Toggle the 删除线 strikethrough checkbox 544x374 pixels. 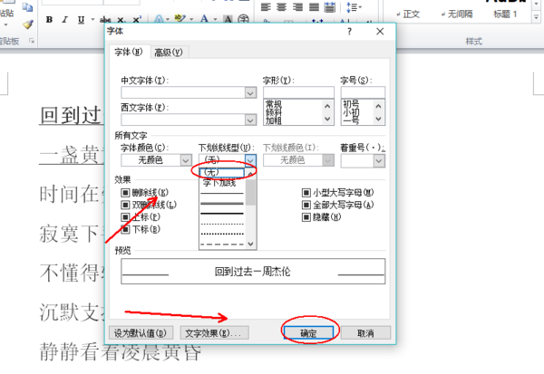coord(125,192)
